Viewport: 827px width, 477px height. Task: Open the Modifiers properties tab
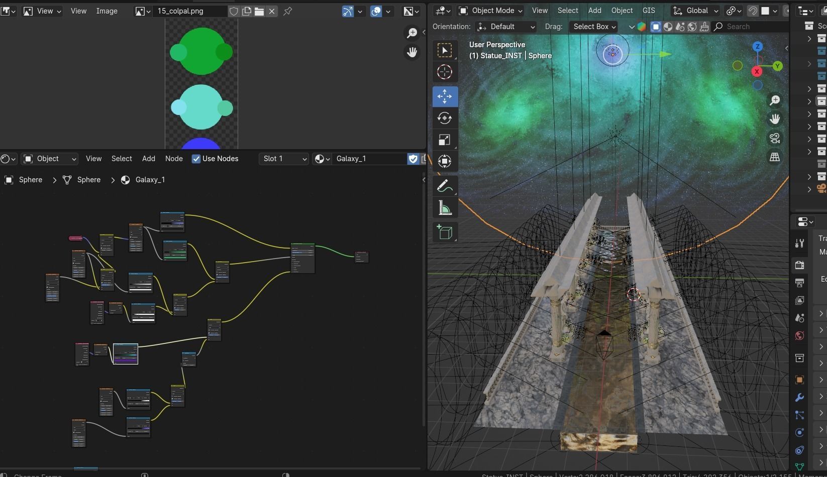coord(799,397)
